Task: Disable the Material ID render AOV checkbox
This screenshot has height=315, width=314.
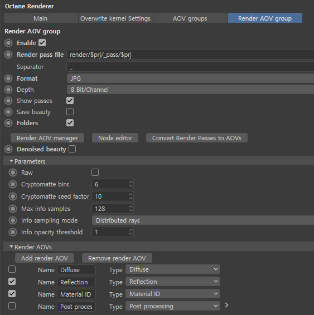Action: (12, 294)
